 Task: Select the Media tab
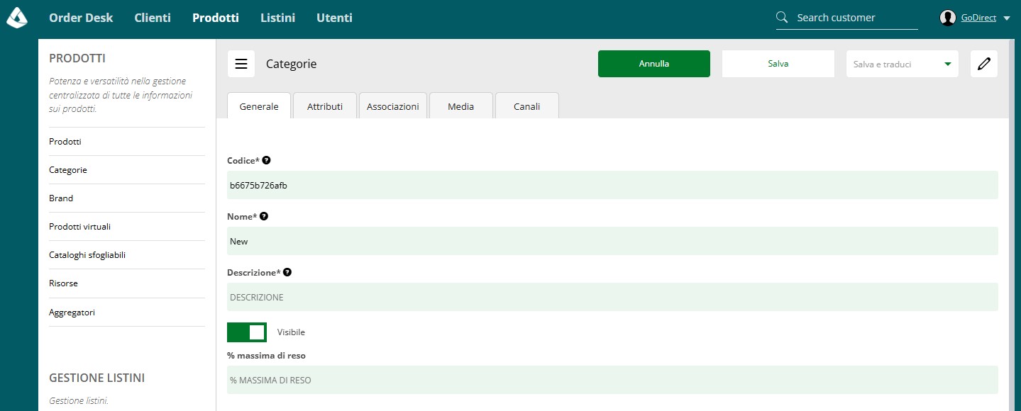tap(461, 106)
